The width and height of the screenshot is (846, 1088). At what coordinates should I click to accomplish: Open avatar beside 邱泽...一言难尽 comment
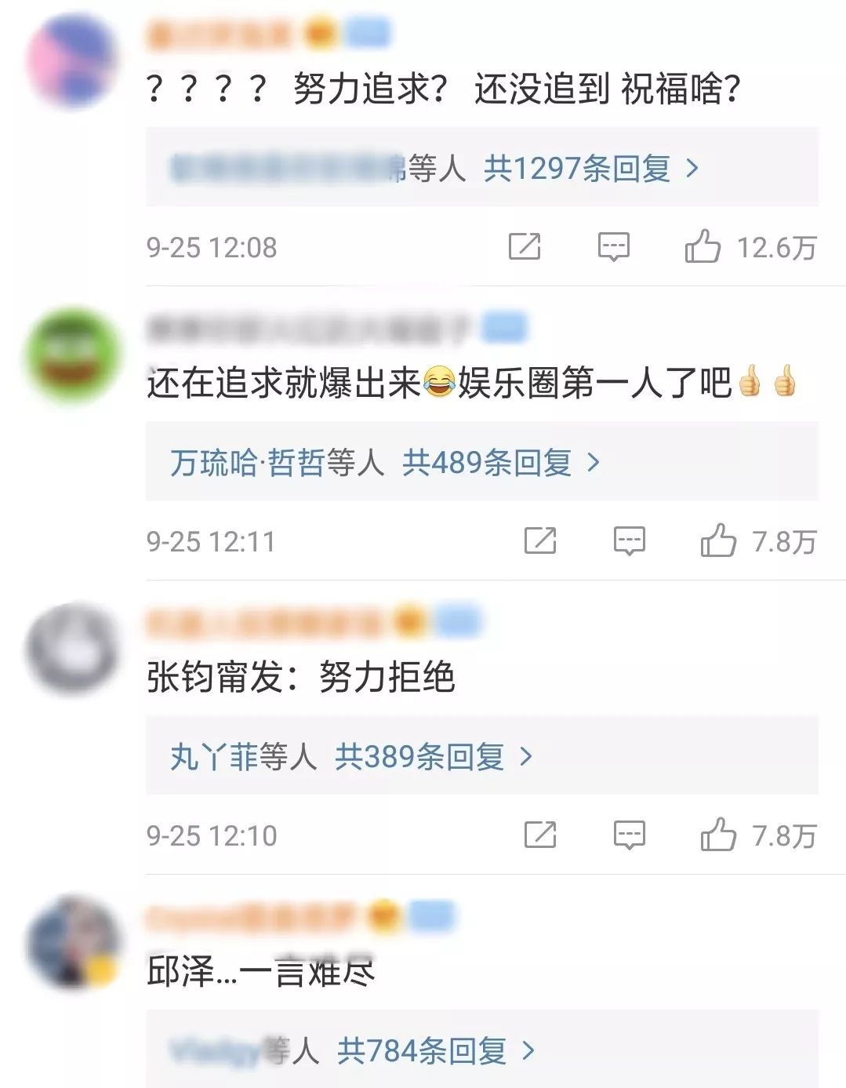[74, 942]
